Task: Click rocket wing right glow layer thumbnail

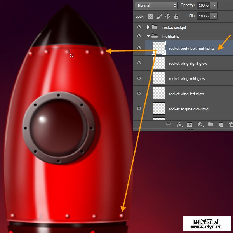Action: point(159,63)
